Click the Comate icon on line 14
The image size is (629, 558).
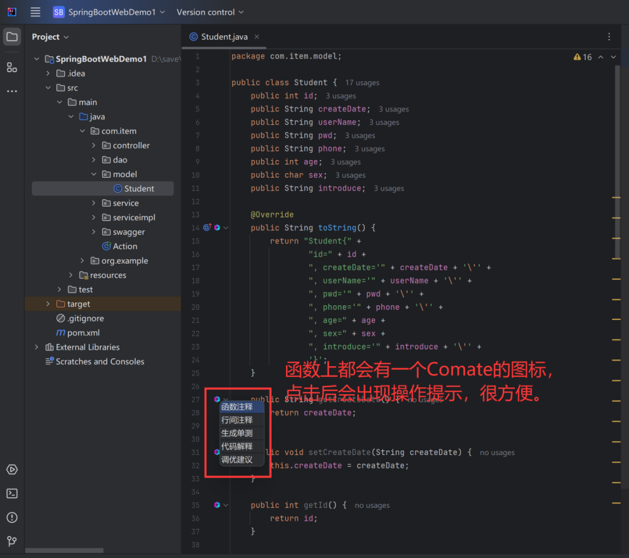tap(217, 227)
